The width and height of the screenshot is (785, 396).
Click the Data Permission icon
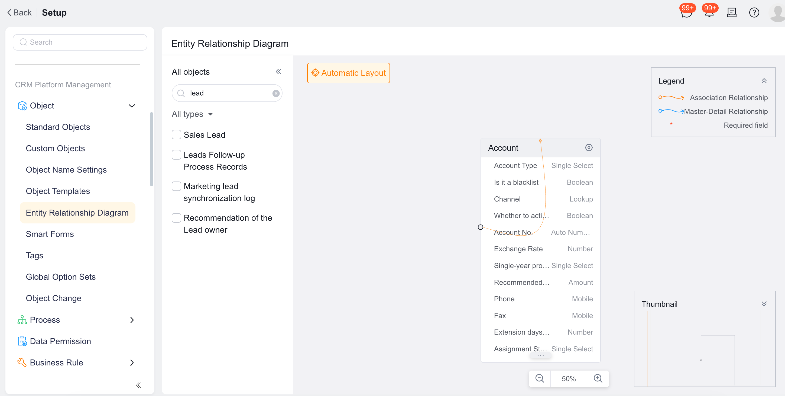click(22, 341)
